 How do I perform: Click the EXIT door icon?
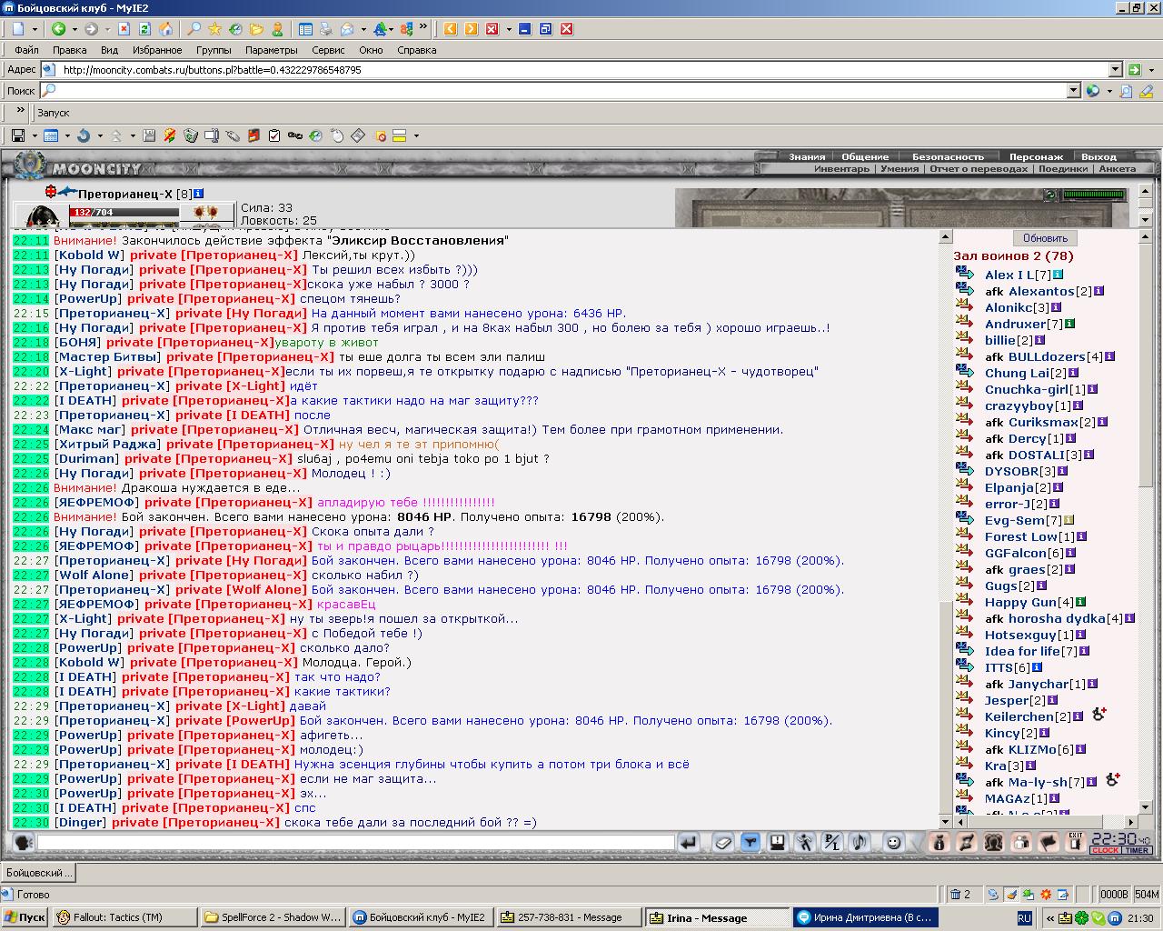[1075, 843]
